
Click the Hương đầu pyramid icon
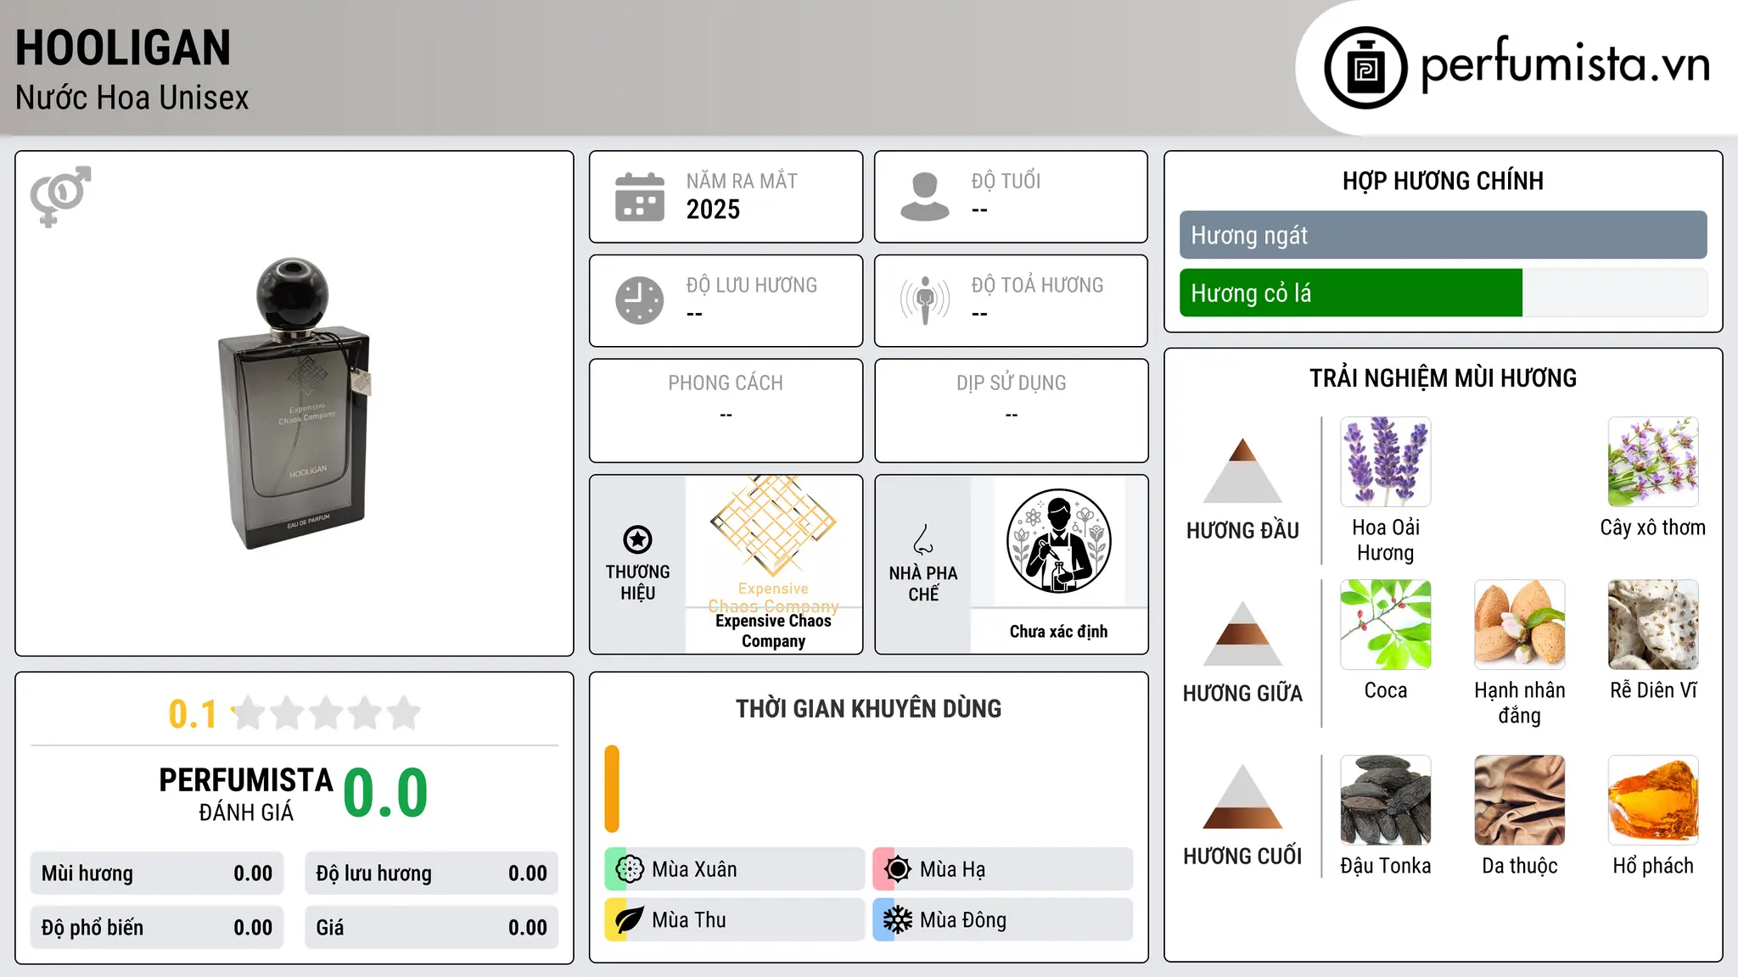coord(1242,471)
